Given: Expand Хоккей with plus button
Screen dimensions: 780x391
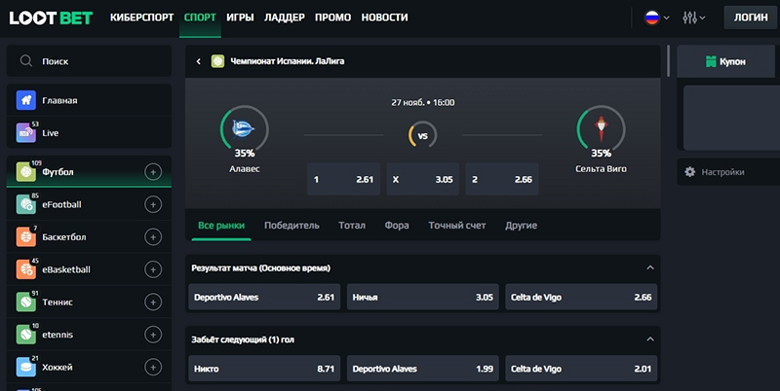Looking at the screenshot, I should tap(153, 368).
